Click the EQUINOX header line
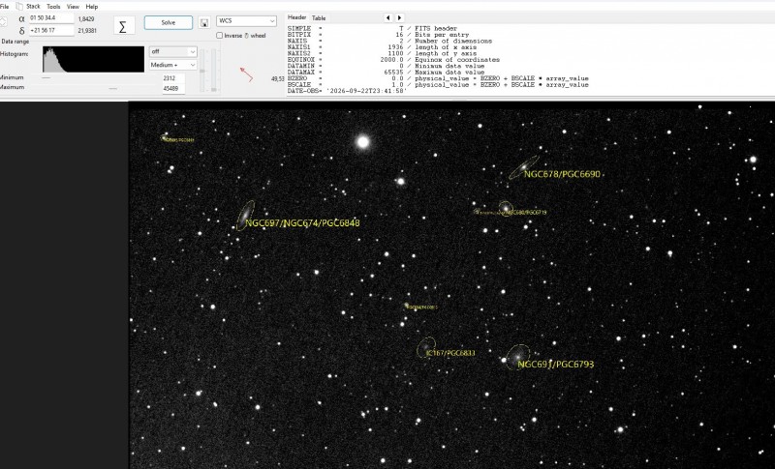Image resolution: width=775 pixels, height=469 pixels. [x=393, y=60]
